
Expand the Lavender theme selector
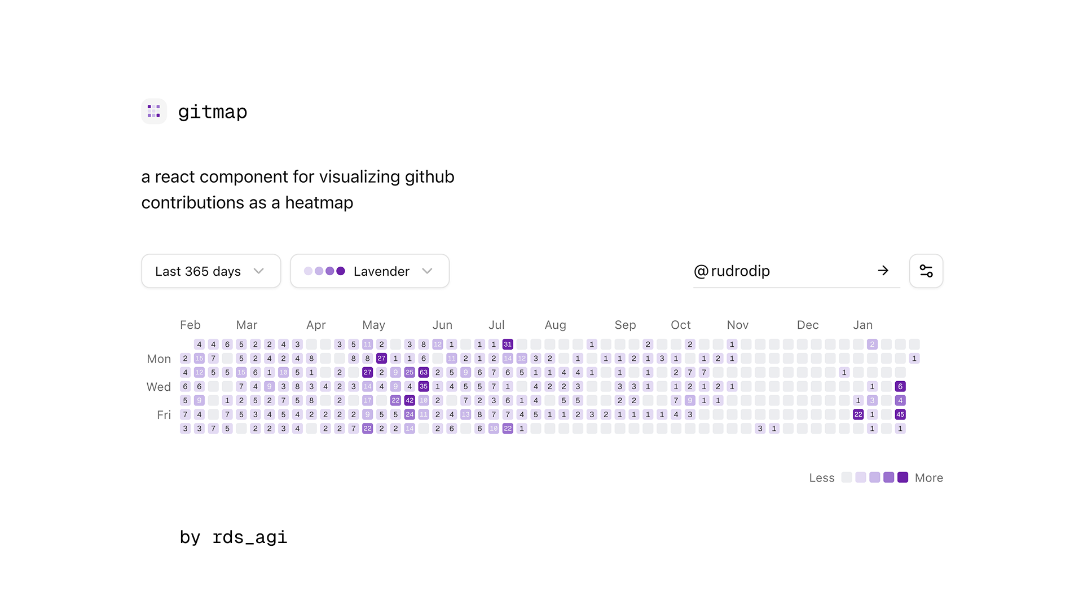point(369,271)
